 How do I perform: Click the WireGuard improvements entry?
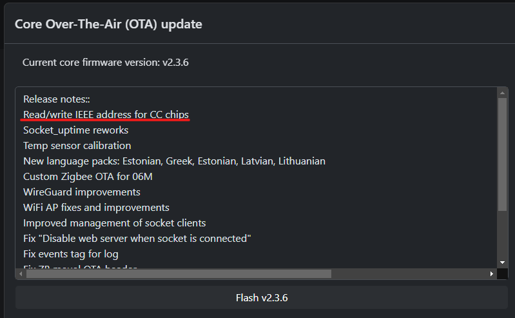pyautogui.click(x=82, y=192)
